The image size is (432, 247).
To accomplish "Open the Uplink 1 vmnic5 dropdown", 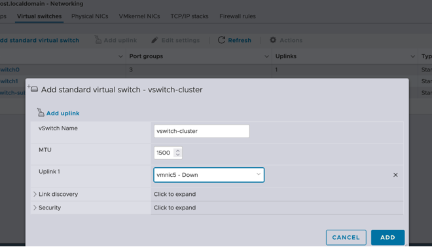I will coord(209,175).
